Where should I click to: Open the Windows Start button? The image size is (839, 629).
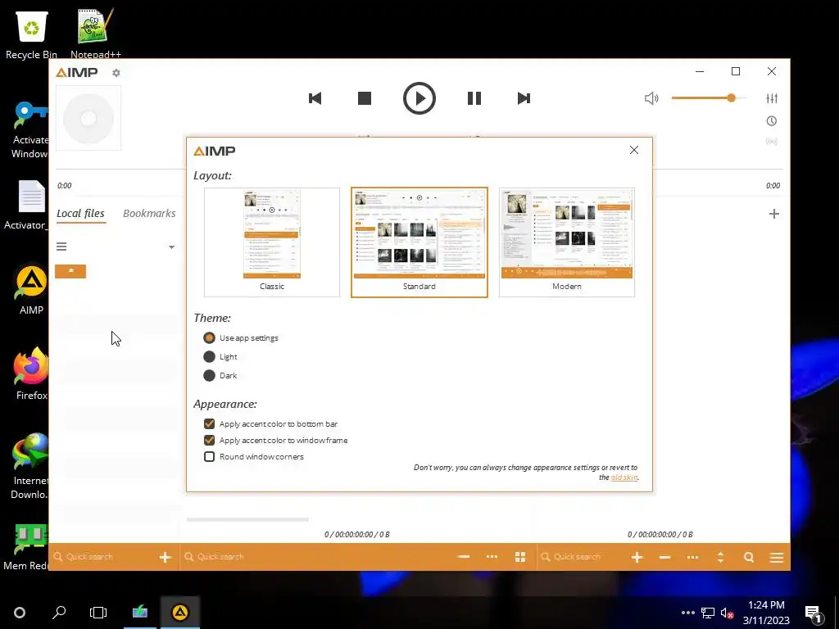tap(20, 613)
